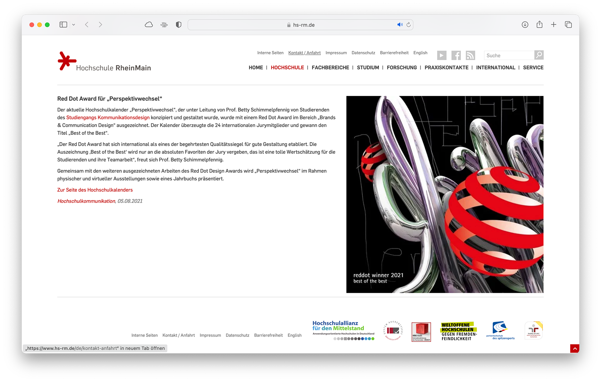Image resolution: width=601 pixels, height=382 pixels.
Task: Open Weltoffene Hochschulen gegen Fremdenfeindlichkeit logo
Action: [459, 331]
